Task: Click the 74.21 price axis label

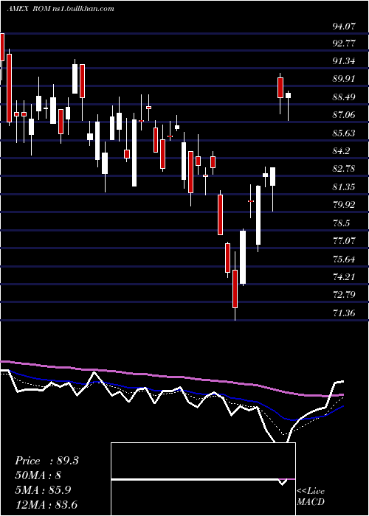Action: click(x=344, y=276)
